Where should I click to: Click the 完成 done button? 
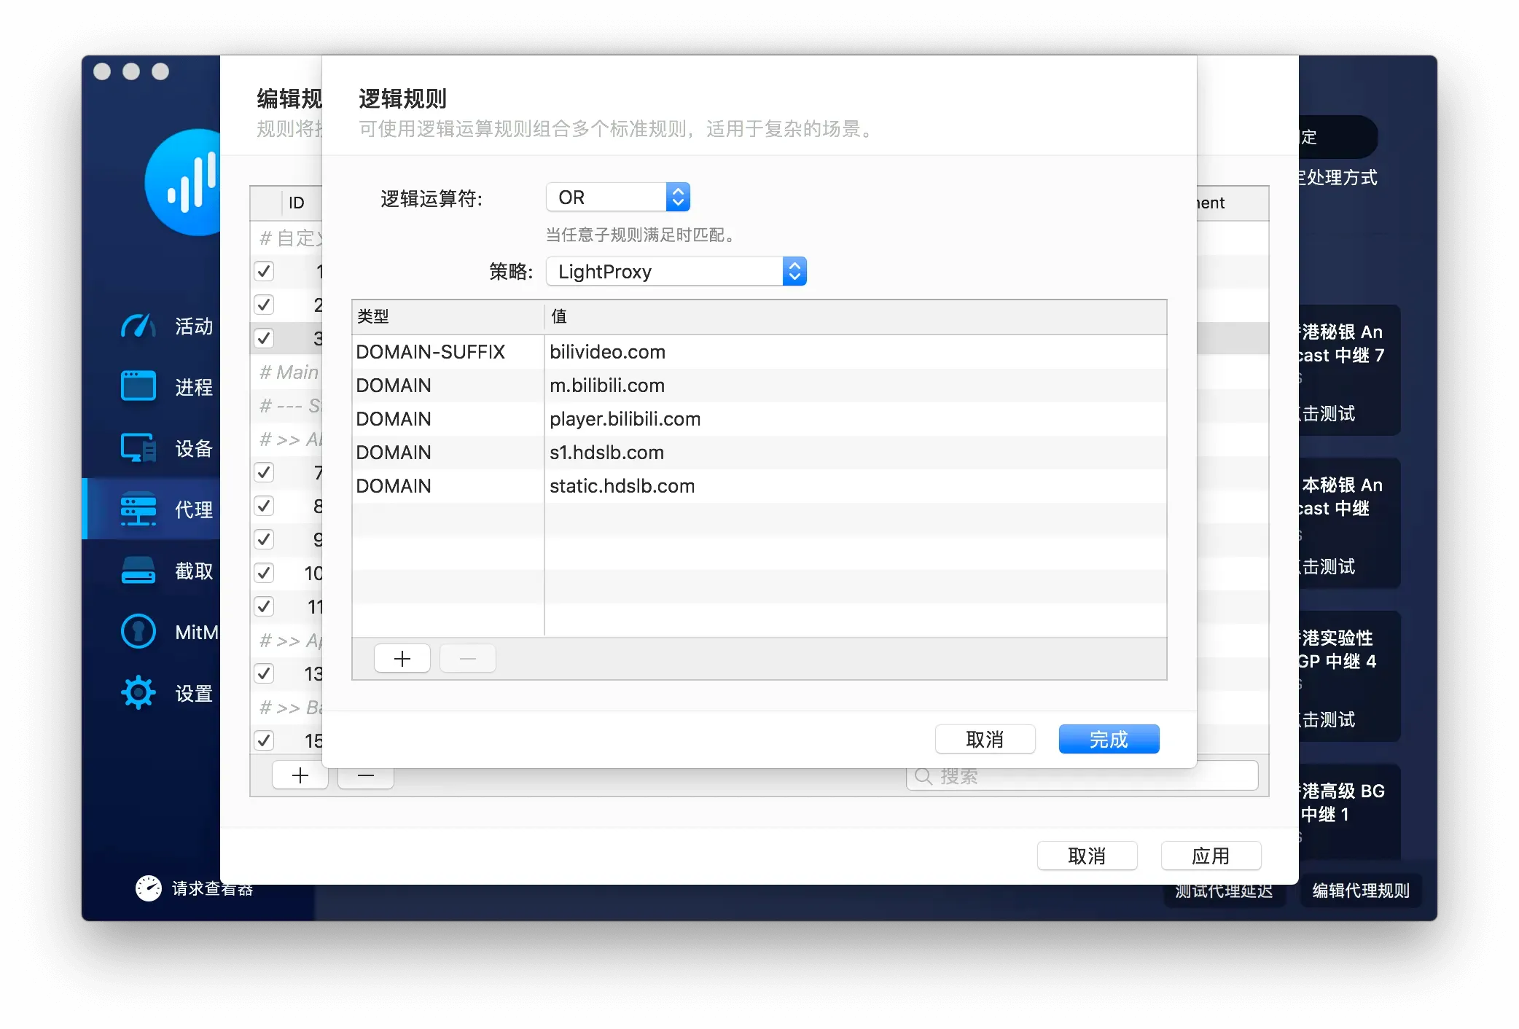1108,739
